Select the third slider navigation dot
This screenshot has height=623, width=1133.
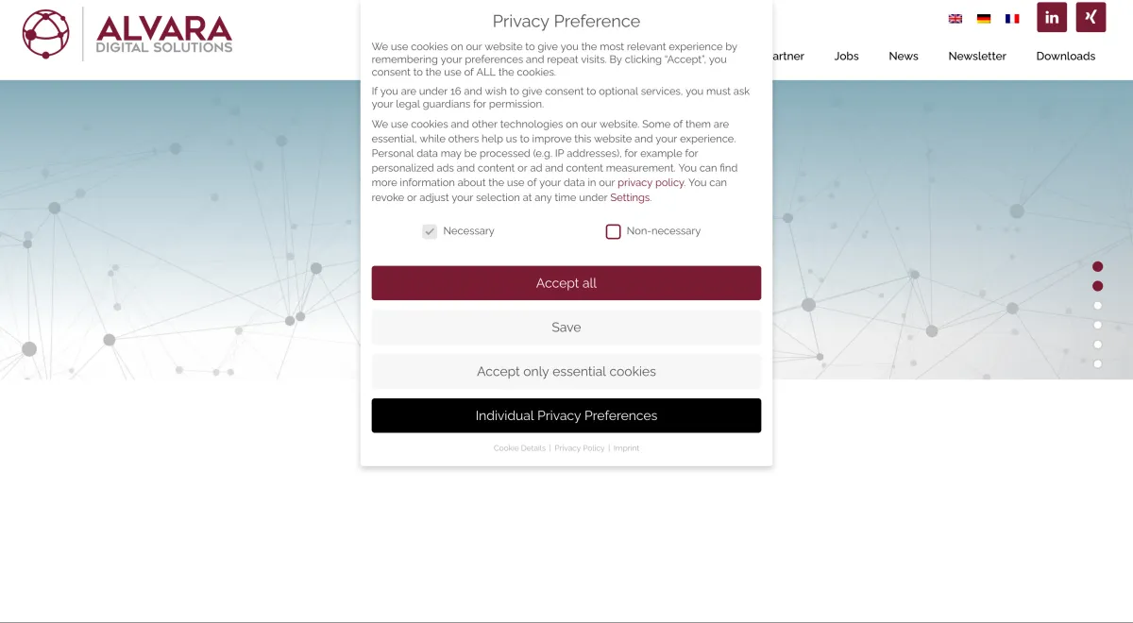1098,306
